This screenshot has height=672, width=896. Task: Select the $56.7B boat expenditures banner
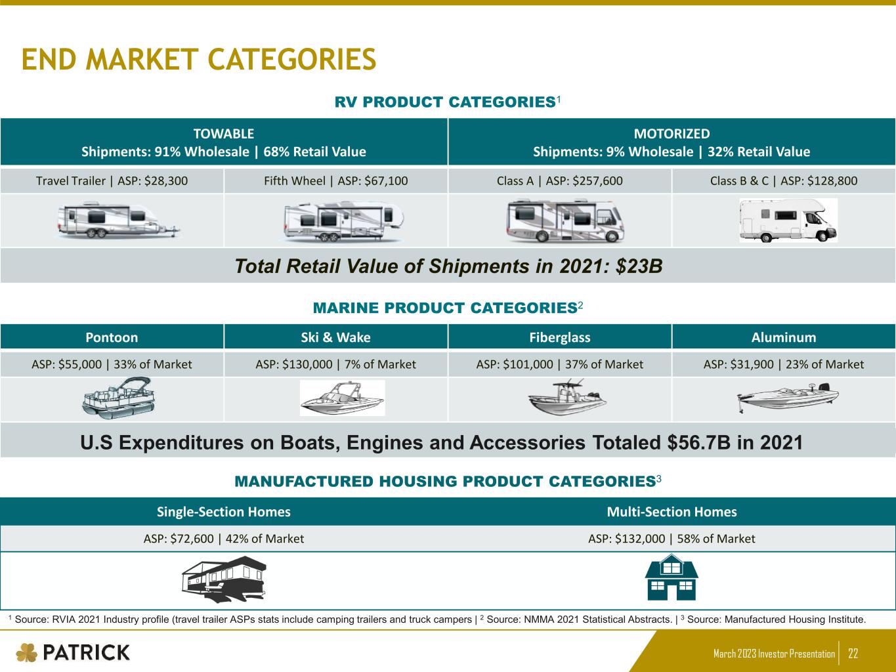(441, 442)
